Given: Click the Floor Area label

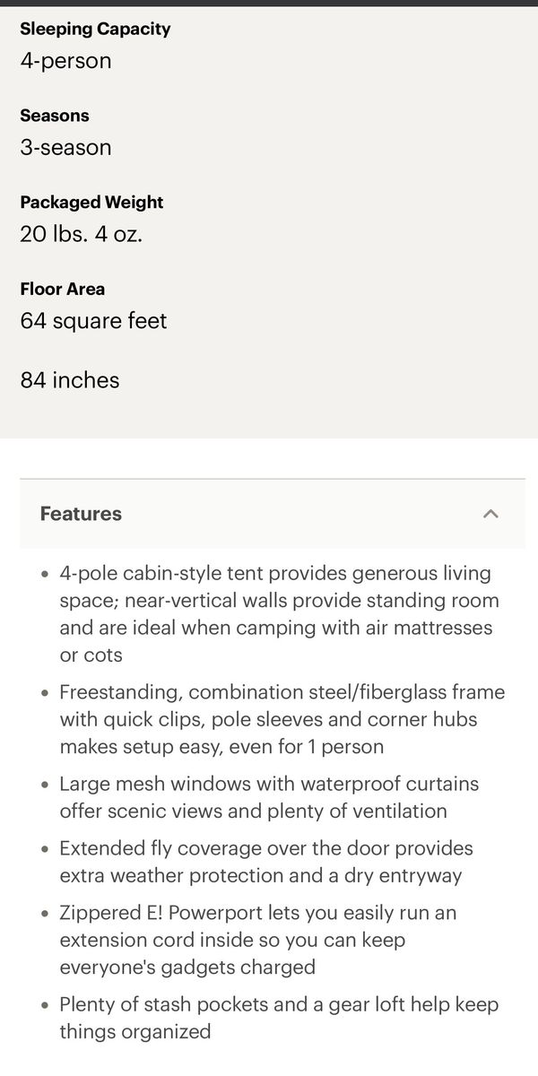Looking at the screenshot, I should pyautogui.click(x=63, y=289).
